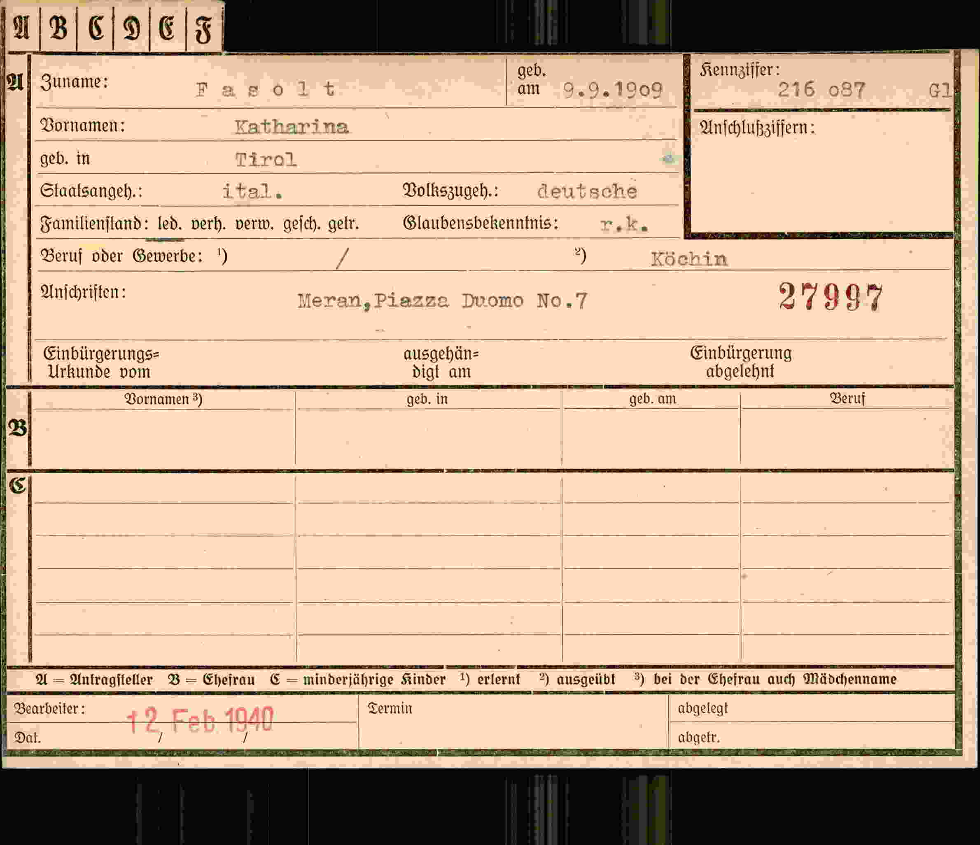
Task: Click the section letter C on the left margin
Action: click(17, 485)
